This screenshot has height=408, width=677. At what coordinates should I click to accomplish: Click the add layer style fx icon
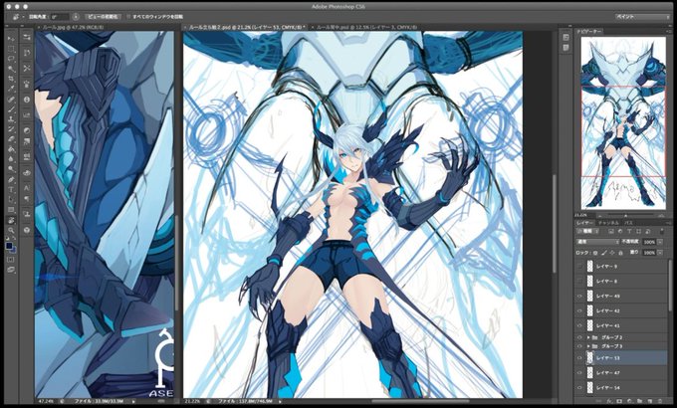610,401
